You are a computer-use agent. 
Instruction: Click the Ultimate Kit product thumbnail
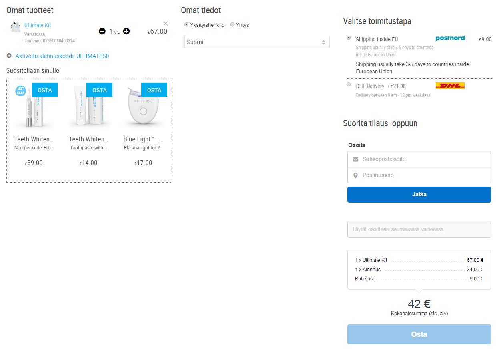[x=16, y=27]
